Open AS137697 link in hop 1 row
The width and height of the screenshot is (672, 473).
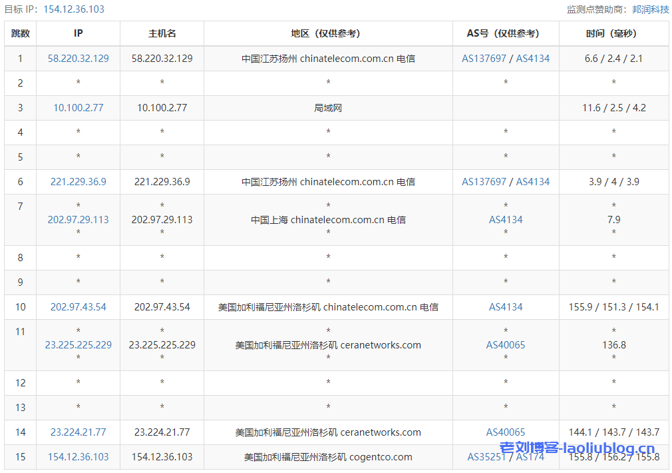click(x=484, y=59)
